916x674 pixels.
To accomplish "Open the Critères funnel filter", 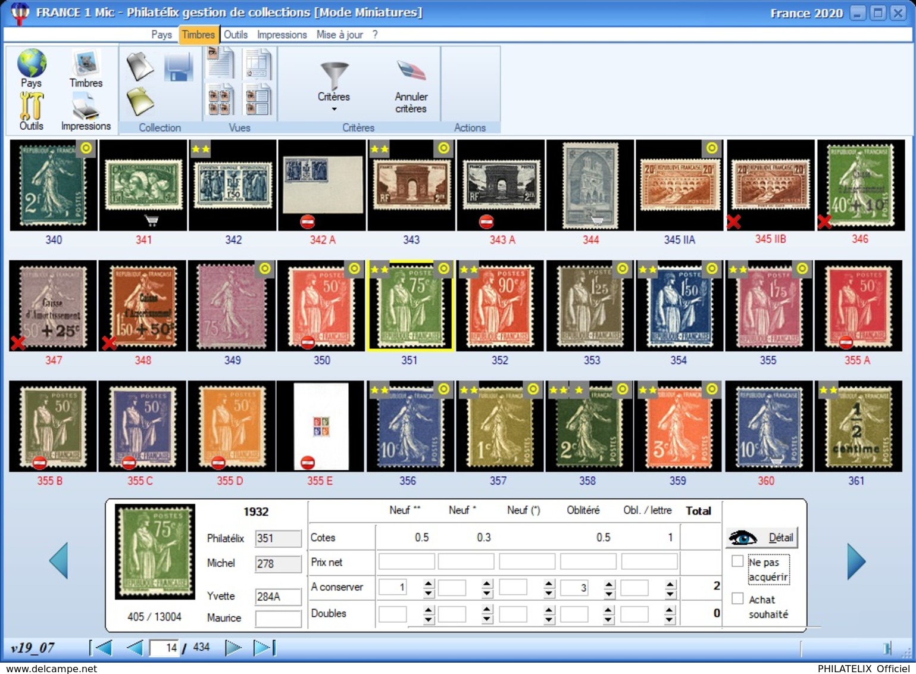I will (x=333, y=77).
